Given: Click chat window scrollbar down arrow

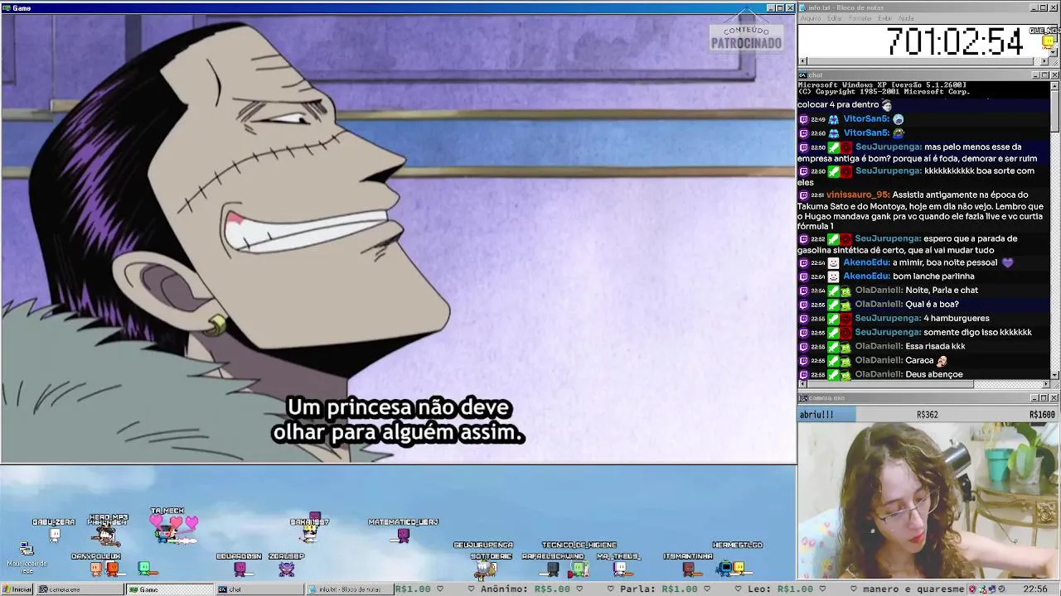Looking at the screenshot, I should tap(1054, 375).
